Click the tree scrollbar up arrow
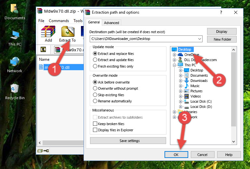 (x=233, y=50)
